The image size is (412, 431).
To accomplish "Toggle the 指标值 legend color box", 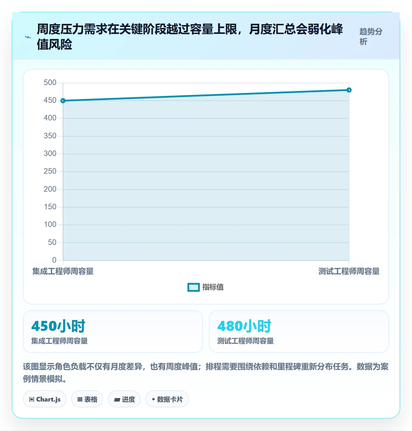I will pos(193,287).
